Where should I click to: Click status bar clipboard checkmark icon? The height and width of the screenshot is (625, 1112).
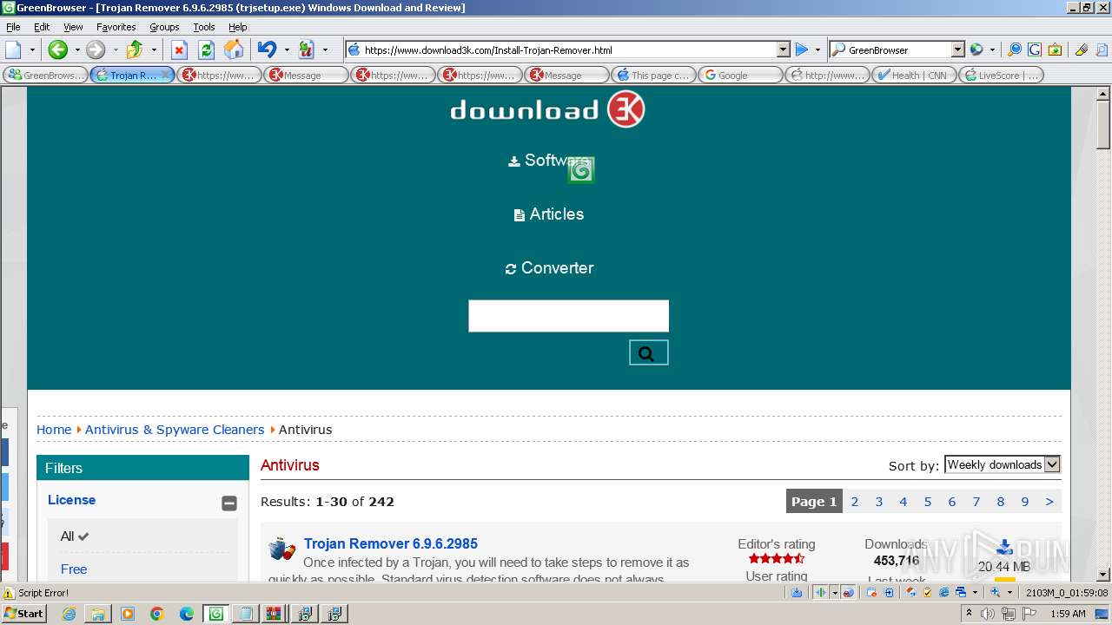pyautogui.click(x=928, y=593)
